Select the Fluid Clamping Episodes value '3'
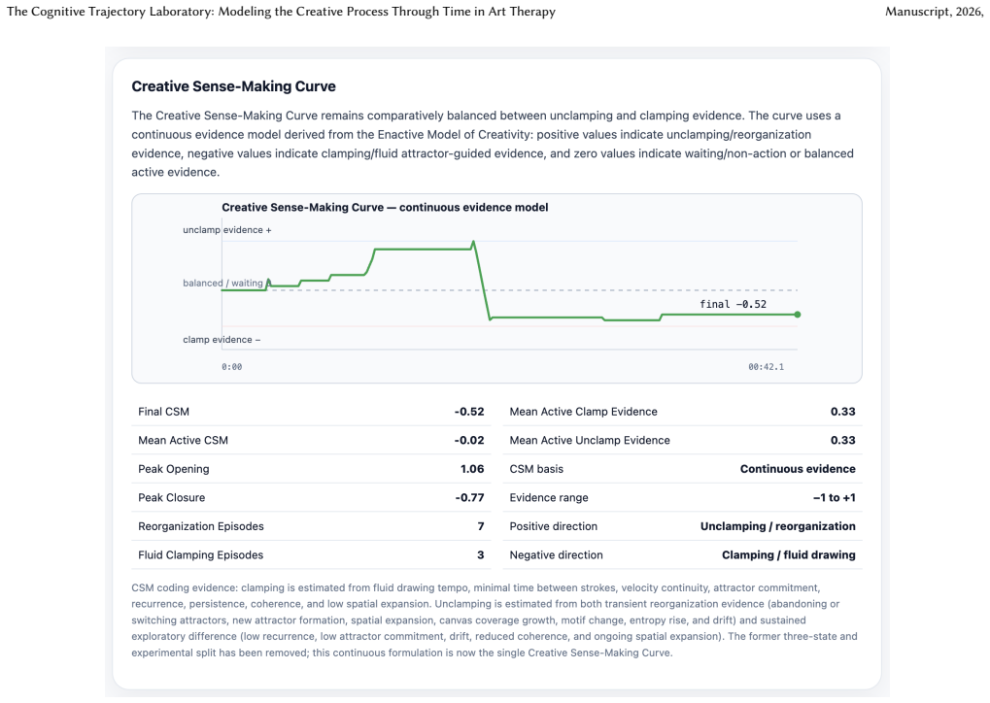This screenshot has height=703, width=990. (x=481, y=554)
